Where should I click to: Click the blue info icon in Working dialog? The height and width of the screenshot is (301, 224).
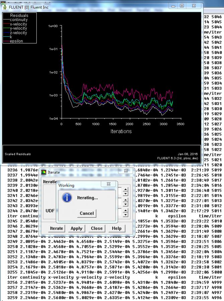point(67,198)
